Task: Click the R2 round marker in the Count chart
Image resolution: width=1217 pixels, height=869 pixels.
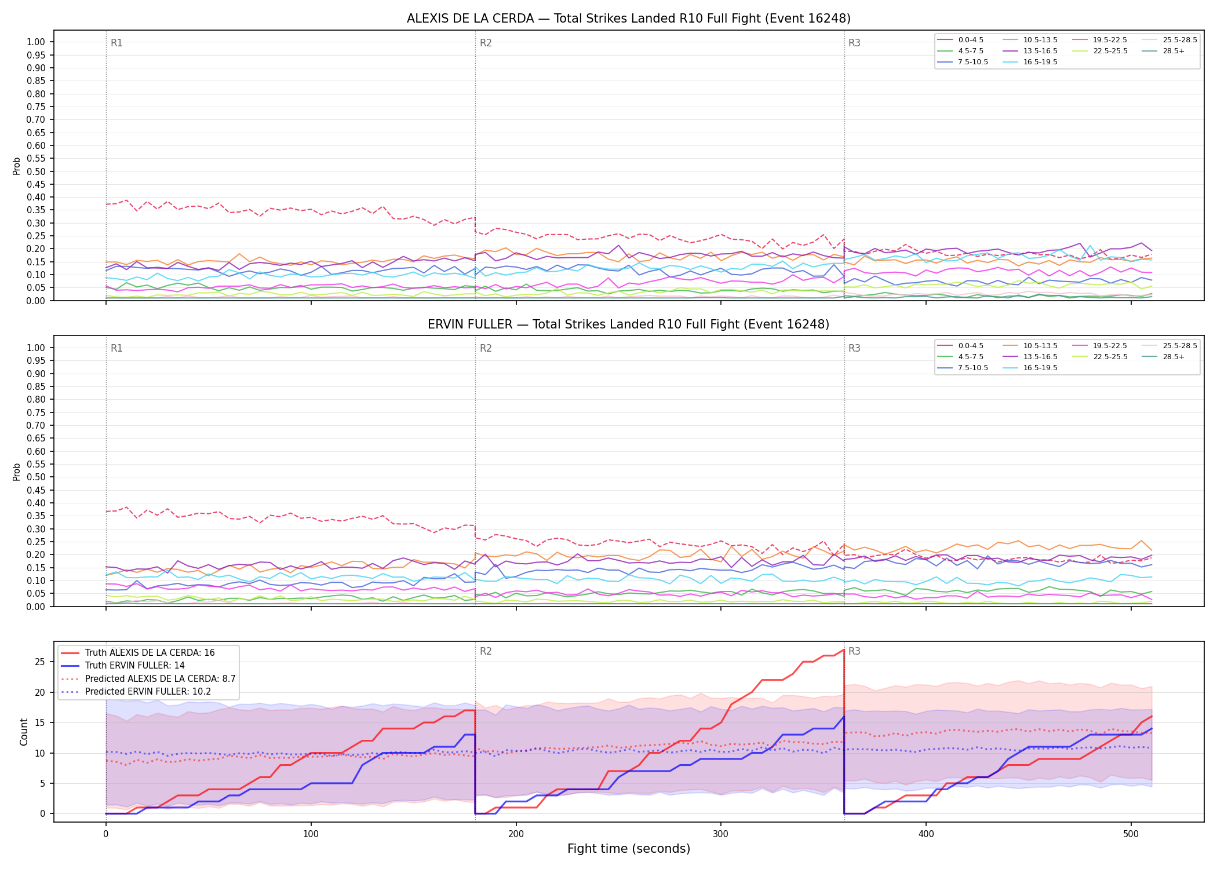Action: pos(486,651)
